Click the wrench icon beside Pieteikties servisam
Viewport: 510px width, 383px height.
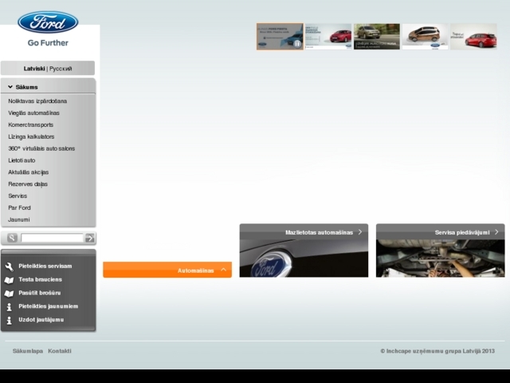point(9,267)
